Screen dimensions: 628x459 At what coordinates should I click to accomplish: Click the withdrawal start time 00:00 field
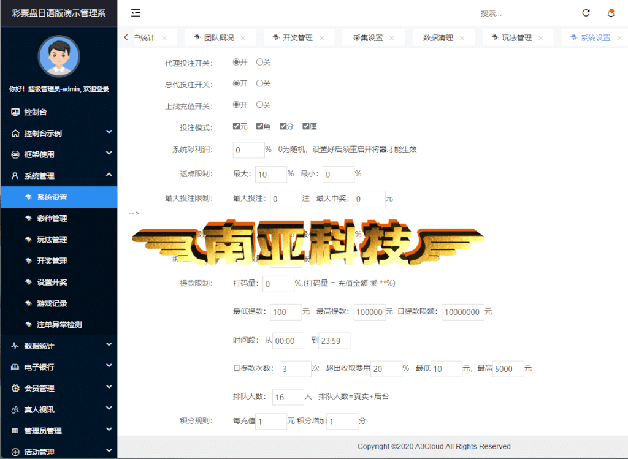(x=288, y=341)
